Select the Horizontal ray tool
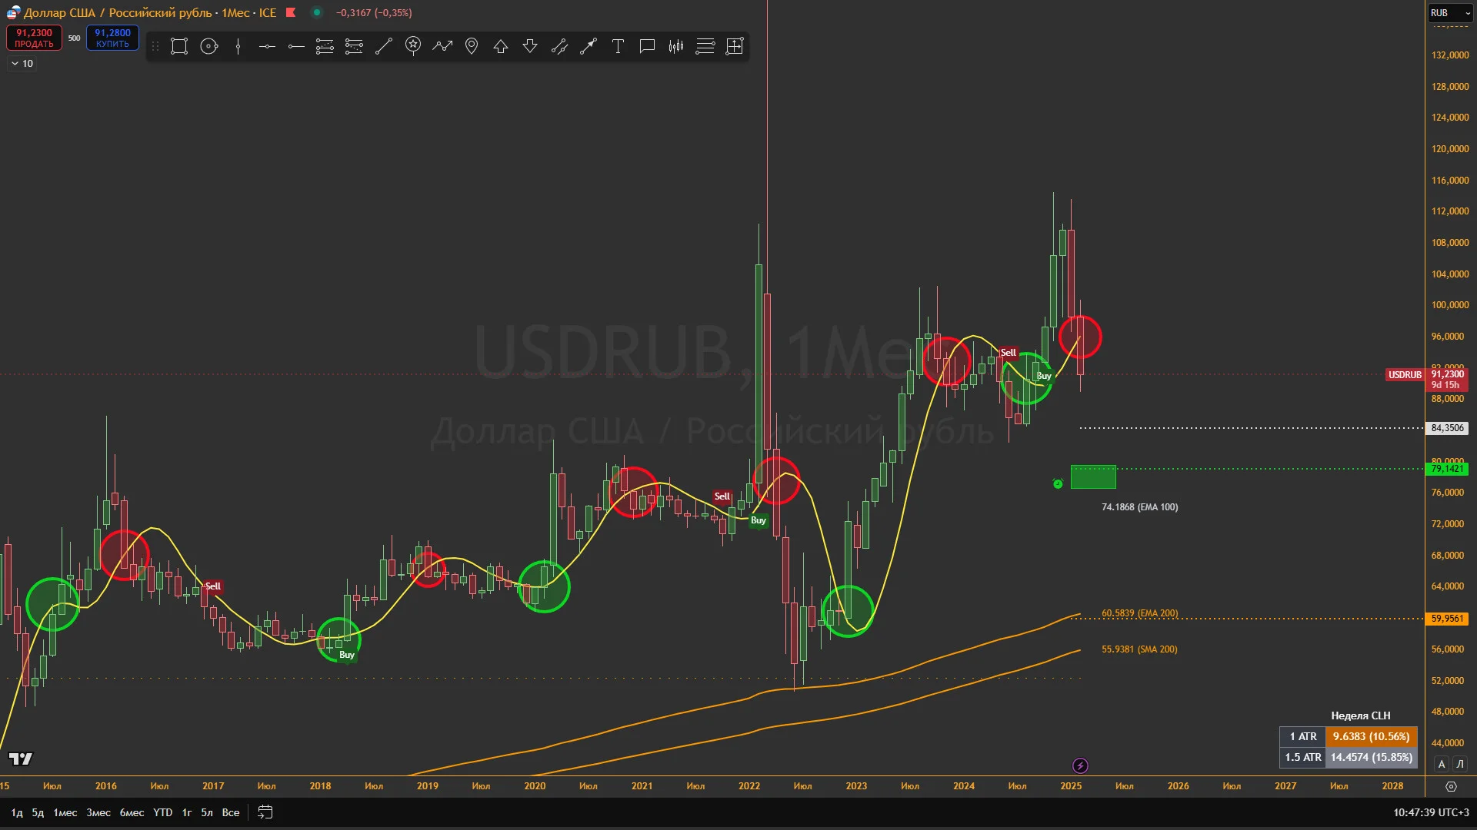Screen dimensions: 1477x830 tap(296, 46)
